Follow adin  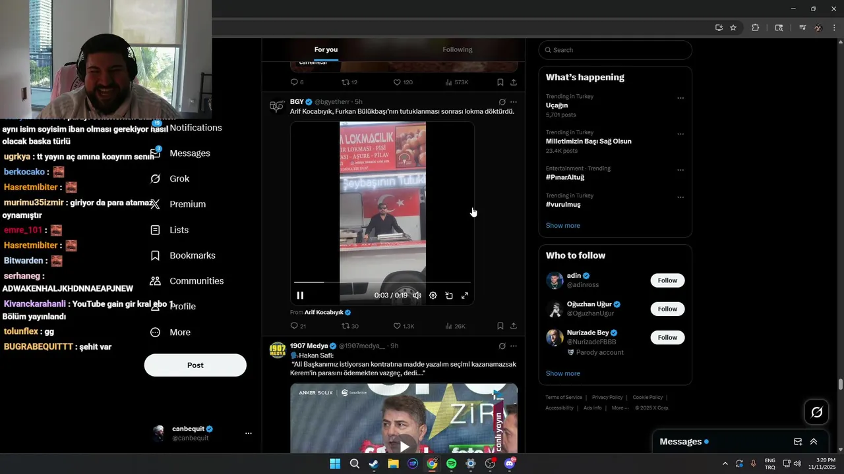667,280
